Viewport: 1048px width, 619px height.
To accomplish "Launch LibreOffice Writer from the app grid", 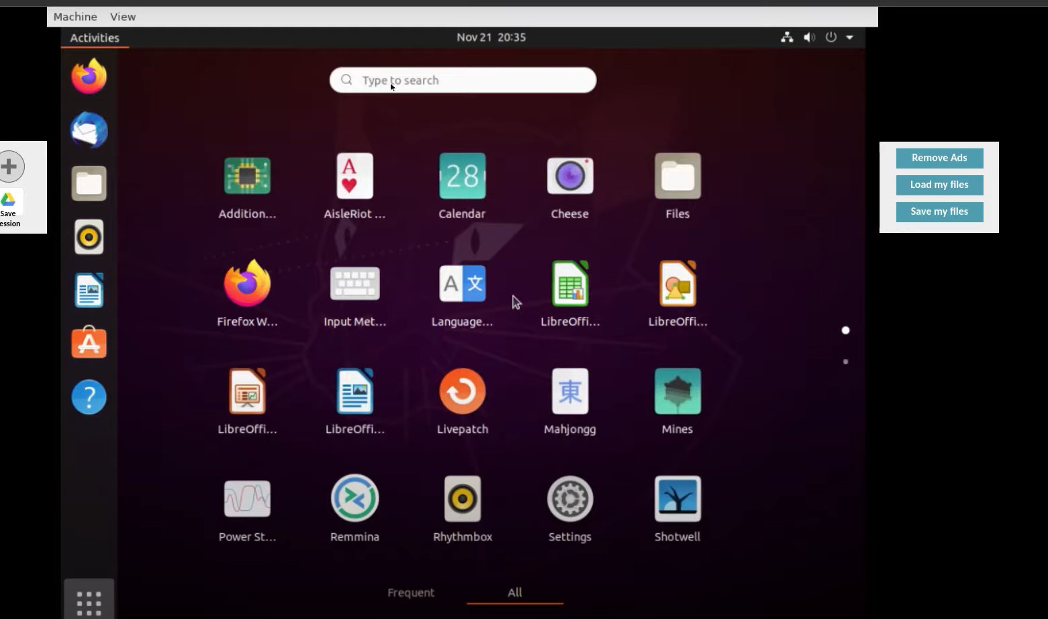I will (x=354, y=401).
